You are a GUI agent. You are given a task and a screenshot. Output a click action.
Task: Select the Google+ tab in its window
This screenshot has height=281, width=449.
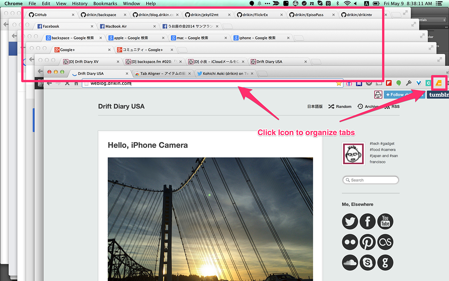coord(82,50)
